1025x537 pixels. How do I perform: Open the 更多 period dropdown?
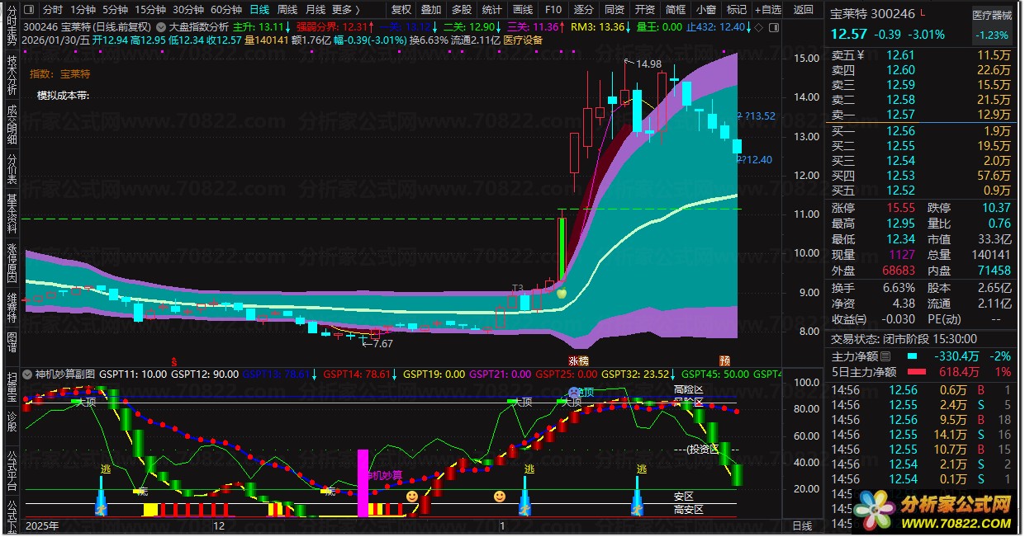click(x=346, y=10)
